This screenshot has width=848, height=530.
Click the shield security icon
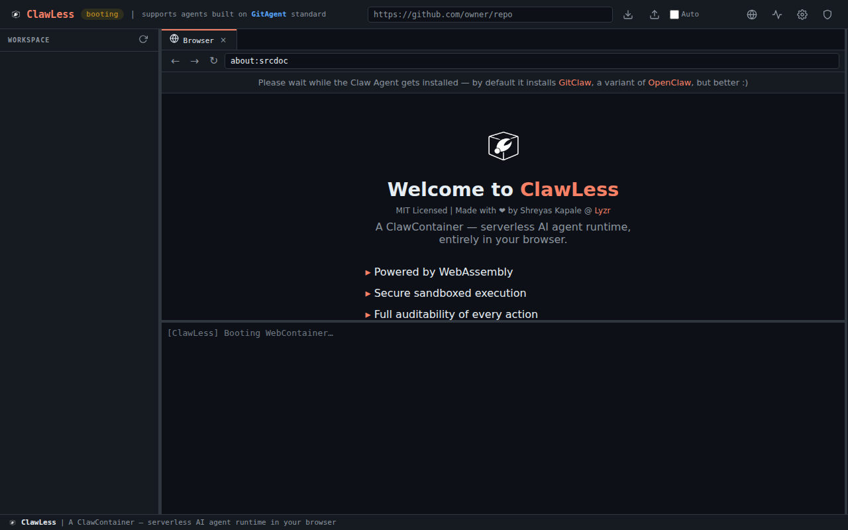coord(827,15)
